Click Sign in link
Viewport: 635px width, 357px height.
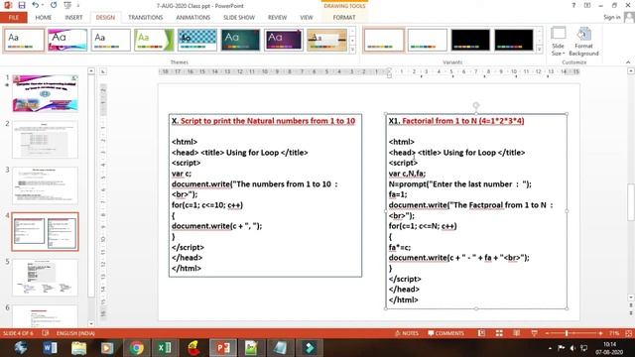(x=611, y=17)
